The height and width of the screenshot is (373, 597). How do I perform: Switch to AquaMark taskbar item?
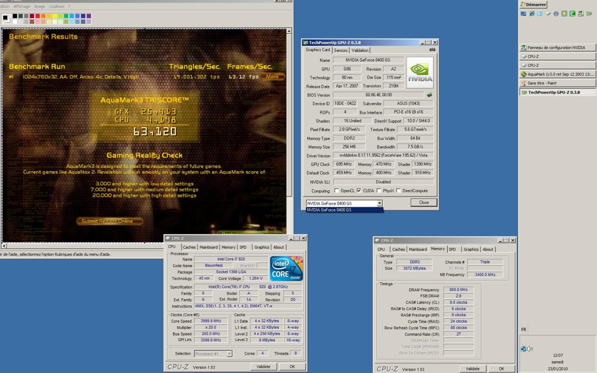pos(558,74)
